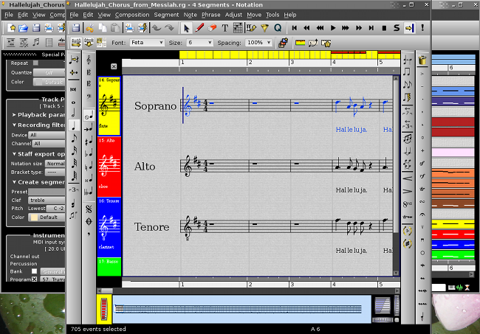Select the quarter note duration
The image size is (480, 334).
[73, 125]
